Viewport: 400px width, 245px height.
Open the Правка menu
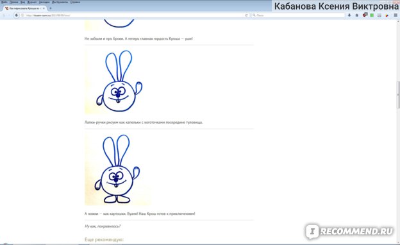(x=13, y=2)
